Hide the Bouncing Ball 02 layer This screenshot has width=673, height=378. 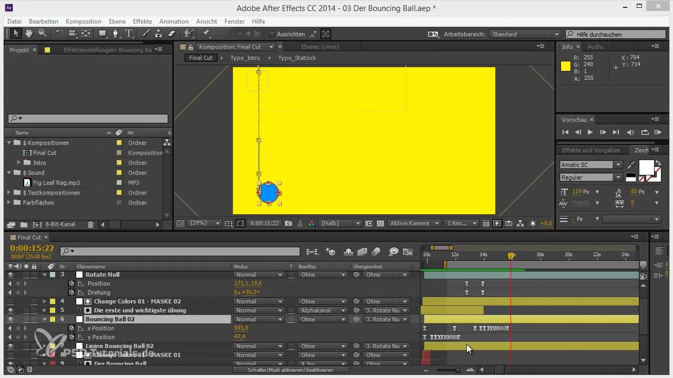[x=11, y=319]
